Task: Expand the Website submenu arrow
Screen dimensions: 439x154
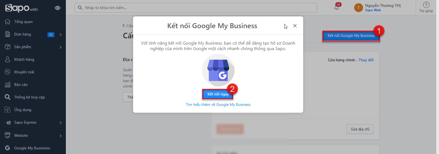Action: (61, 136)
